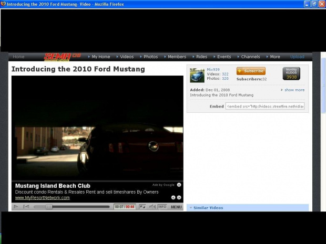
Task: Click the Upload link
Action: point(297,57)
